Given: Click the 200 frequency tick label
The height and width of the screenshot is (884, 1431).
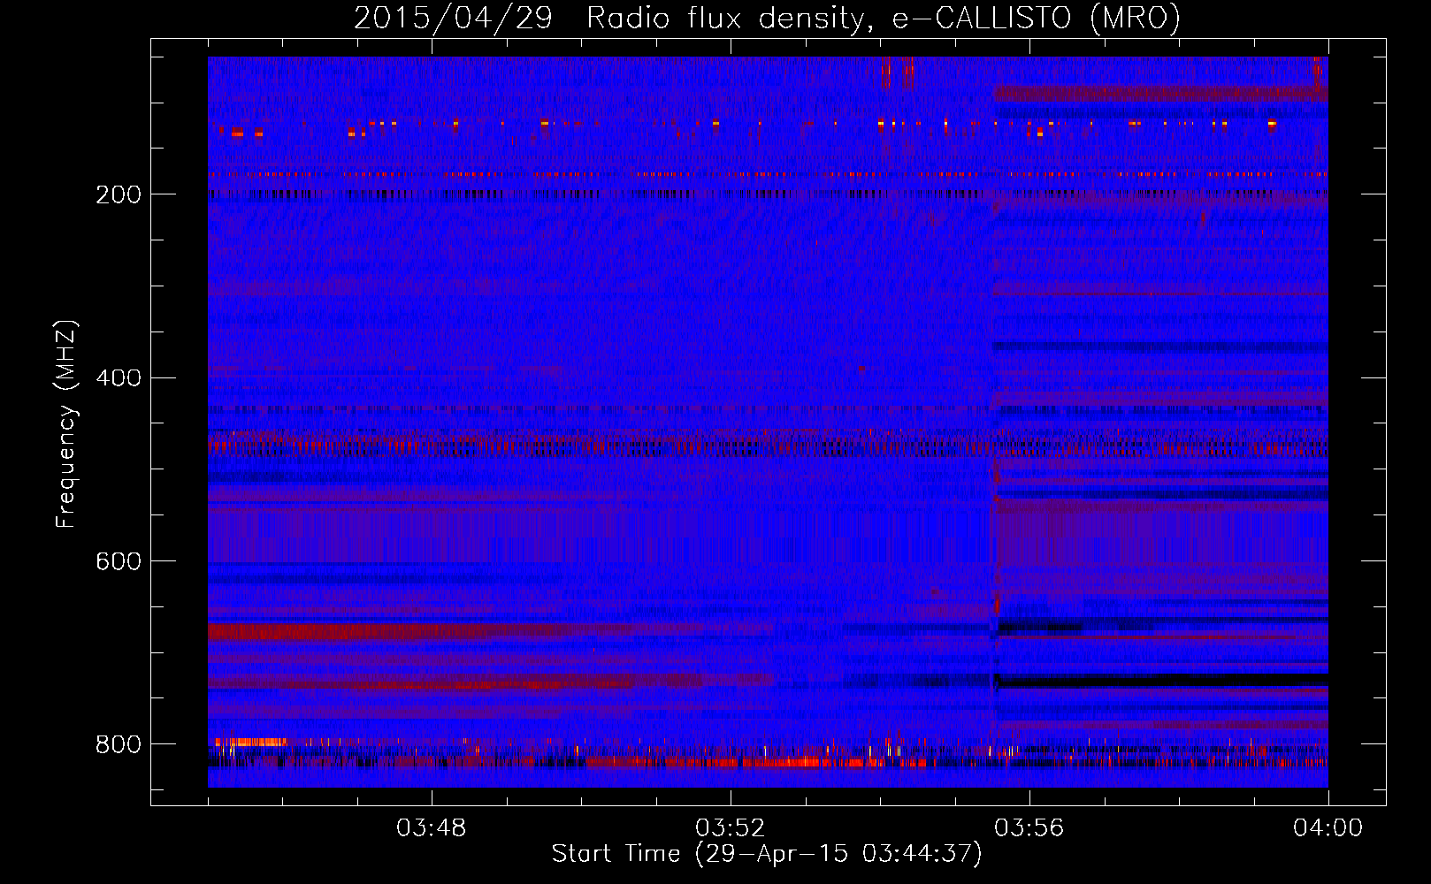Looking at the screenshot, I should (119, 194).
